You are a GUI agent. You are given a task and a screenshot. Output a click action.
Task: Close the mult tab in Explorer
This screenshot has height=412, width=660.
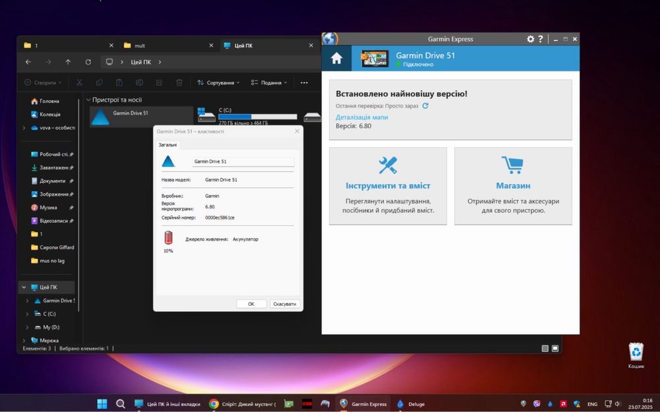(211, 45)
